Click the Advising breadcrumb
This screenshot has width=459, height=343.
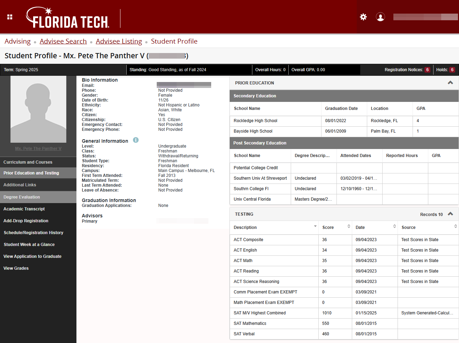tap(17, 41)
